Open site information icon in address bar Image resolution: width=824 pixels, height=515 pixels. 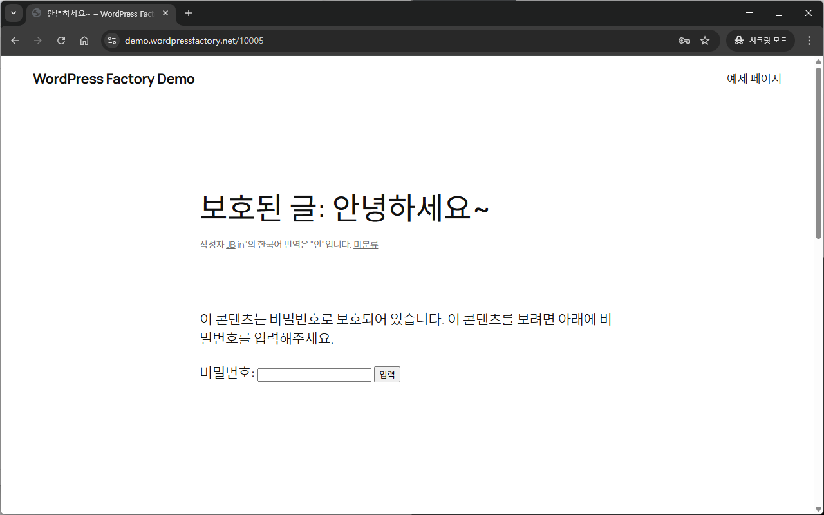click(x=112, y=41)
